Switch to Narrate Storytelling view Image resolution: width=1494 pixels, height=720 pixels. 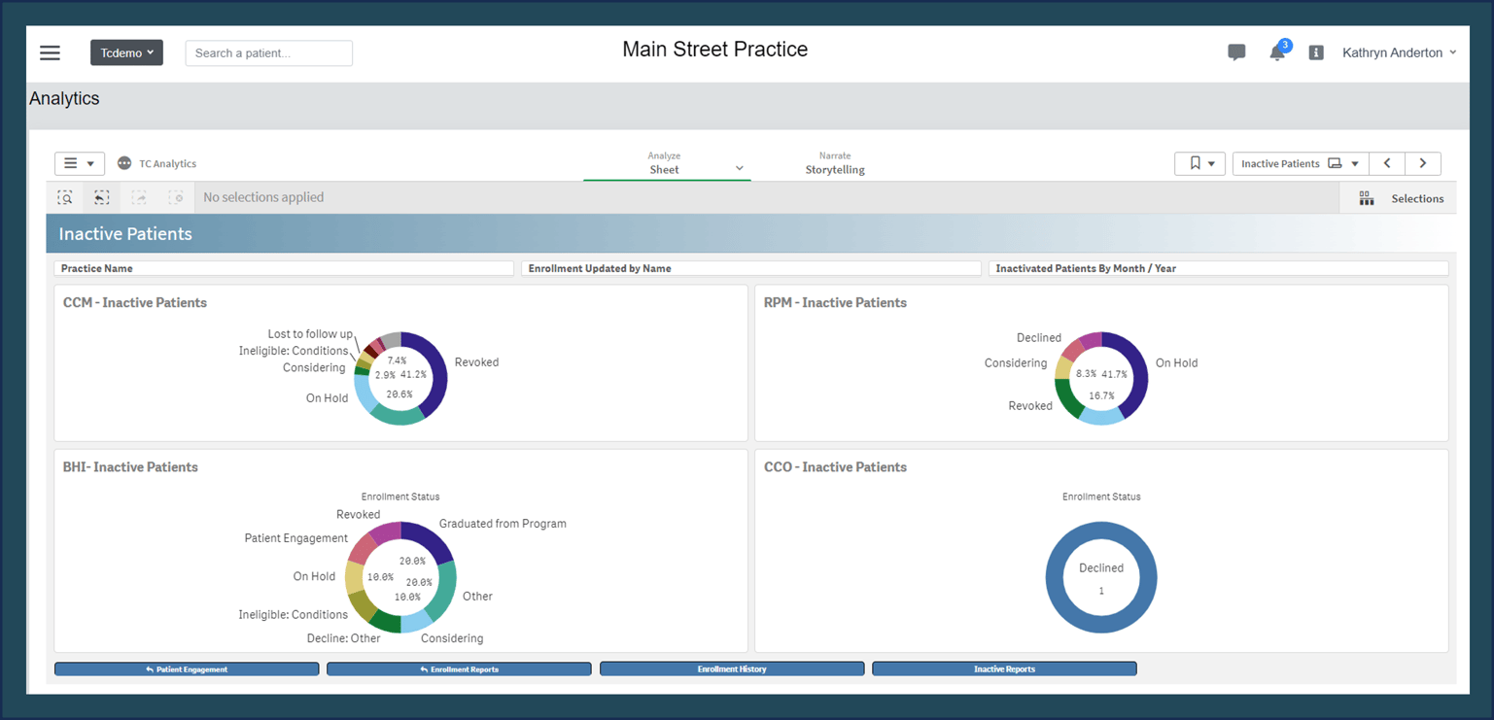pos(835,162)
